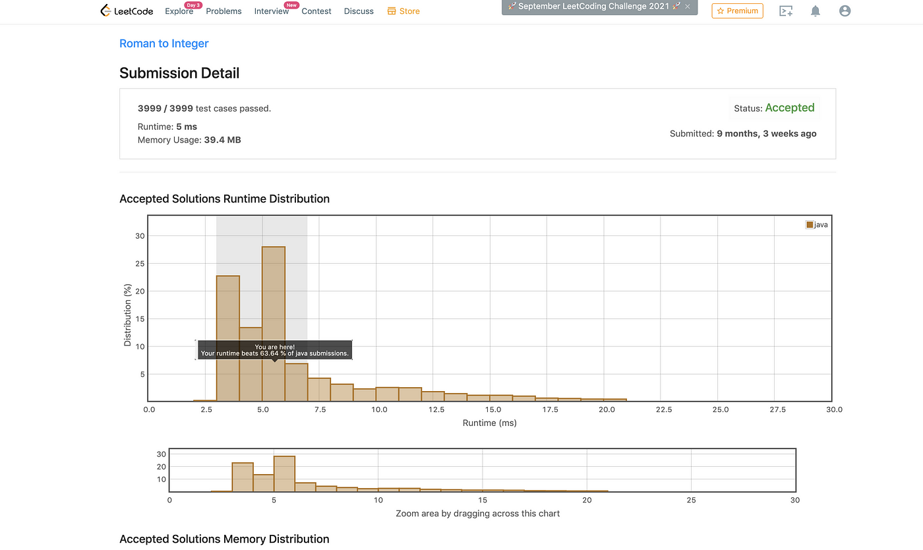Open the user profile avatar

[x=845, y=11]
